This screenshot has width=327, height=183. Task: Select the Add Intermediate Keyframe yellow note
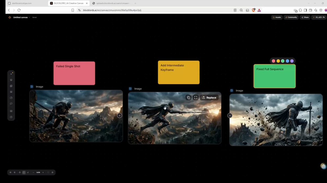179,72
